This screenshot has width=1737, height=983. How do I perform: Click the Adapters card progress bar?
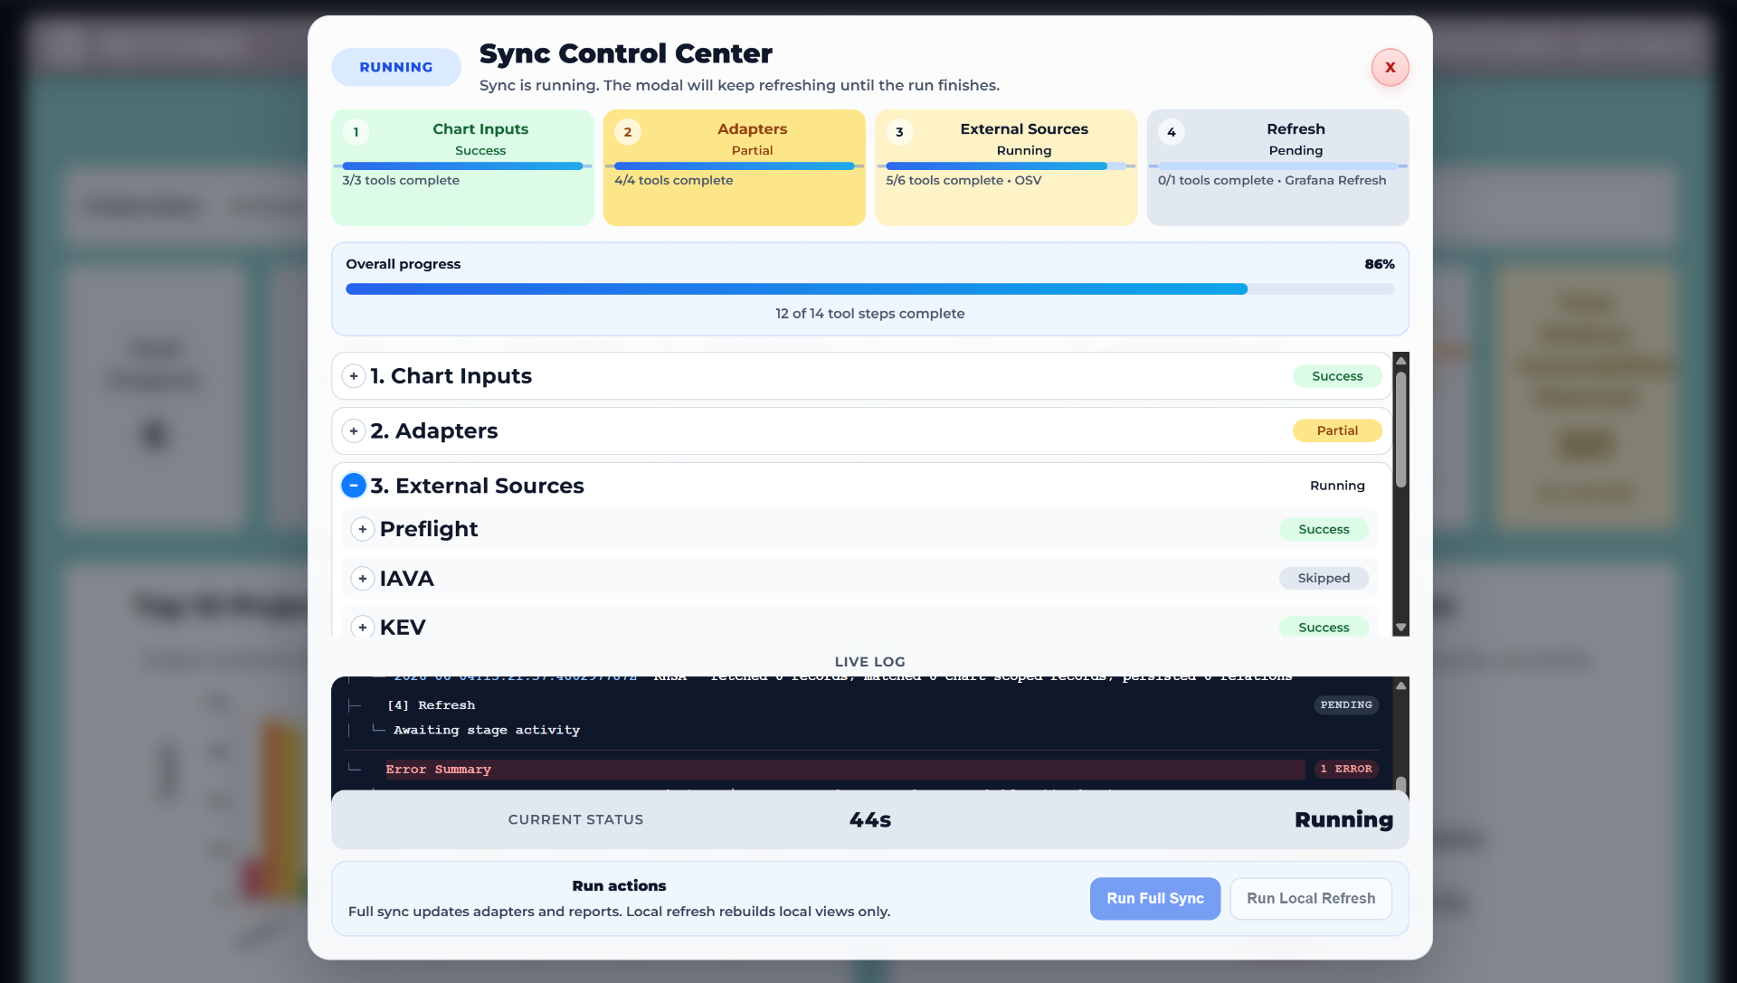pos(734,166)
